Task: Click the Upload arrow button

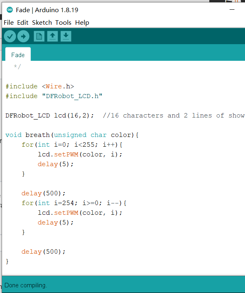Action: click(x=23, y=36)
